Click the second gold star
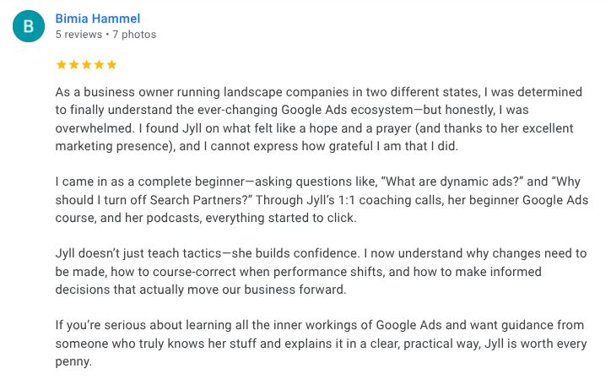 [x=74, y=64]
